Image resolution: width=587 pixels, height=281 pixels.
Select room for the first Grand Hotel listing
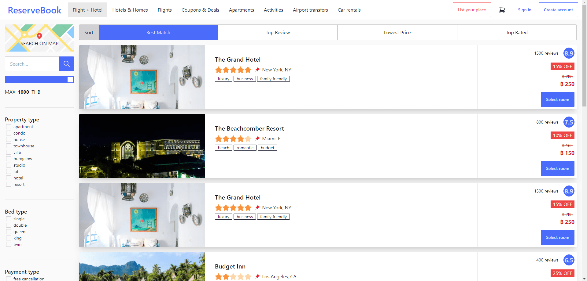557,99
